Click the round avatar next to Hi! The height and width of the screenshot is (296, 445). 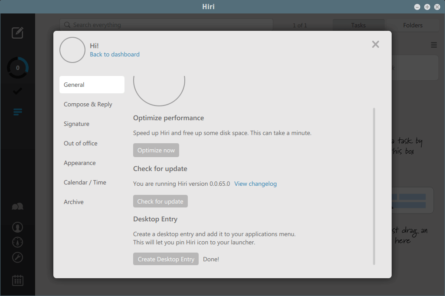click(x=72, y=50)
